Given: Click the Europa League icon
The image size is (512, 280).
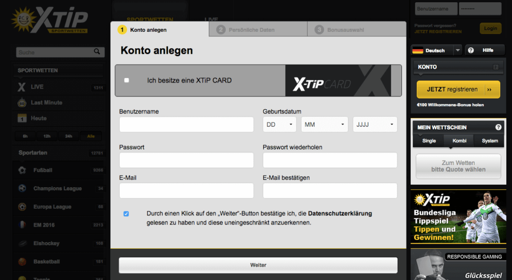Looking at the screenshot, I should [x=22, y=207].
